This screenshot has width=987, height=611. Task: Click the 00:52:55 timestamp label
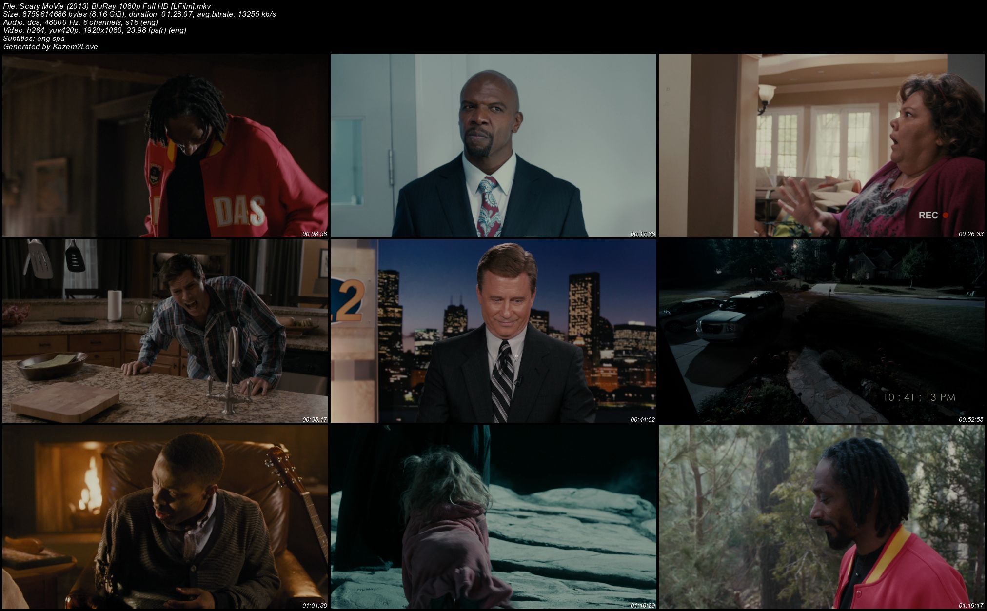pos(971,420)
